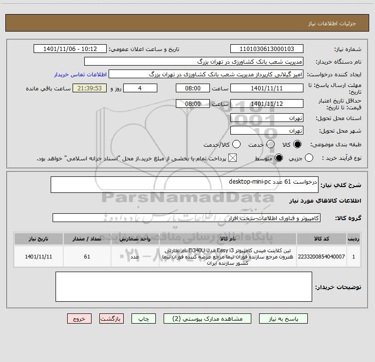375x362 pixels.
Task: Click the خروج exit button
Action: click(x=79, y=319)
